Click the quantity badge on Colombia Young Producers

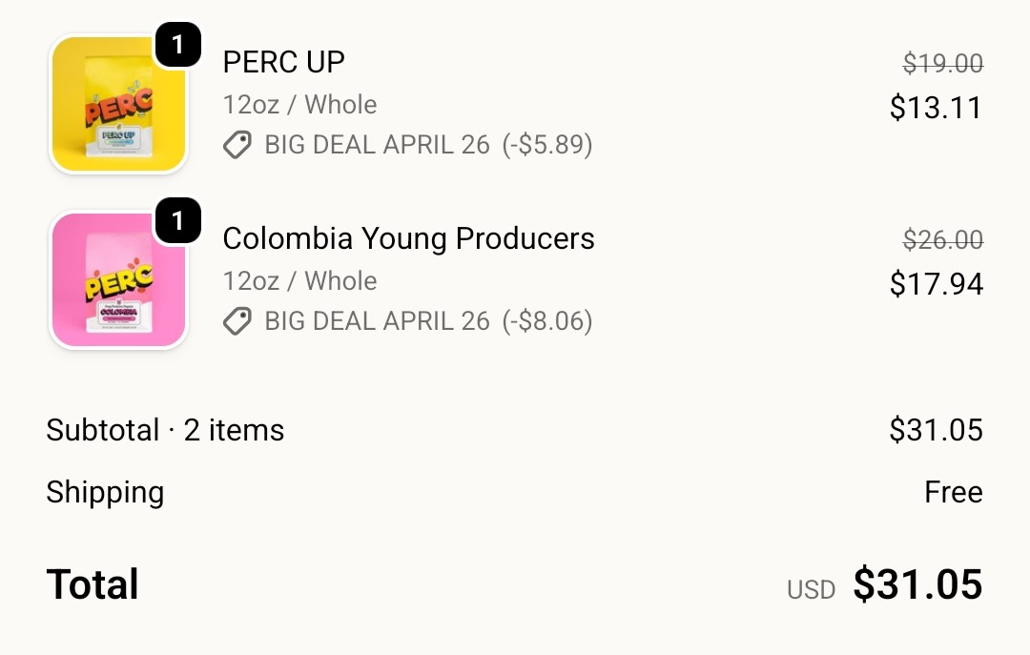(x=177, y=221)
